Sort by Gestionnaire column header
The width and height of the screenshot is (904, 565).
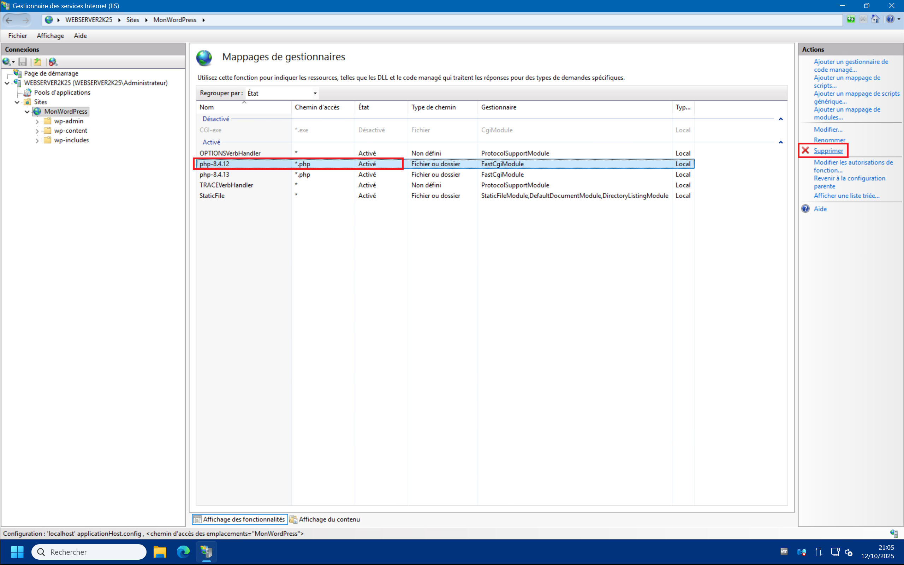click(x=498, y=107)
